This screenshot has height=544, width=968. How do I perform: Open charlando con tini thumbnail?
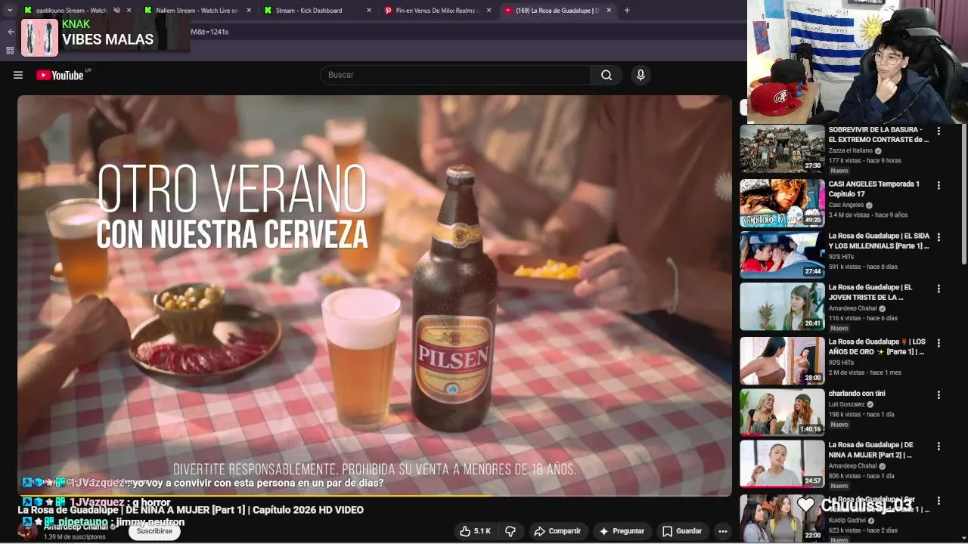coord(782,413)
